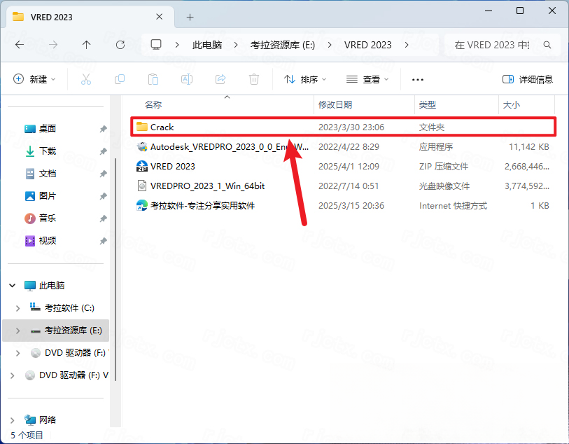Screen dimensions: 569x444
Task: Select 网络 in the sidebar
Action: click(x=48, y=420)
